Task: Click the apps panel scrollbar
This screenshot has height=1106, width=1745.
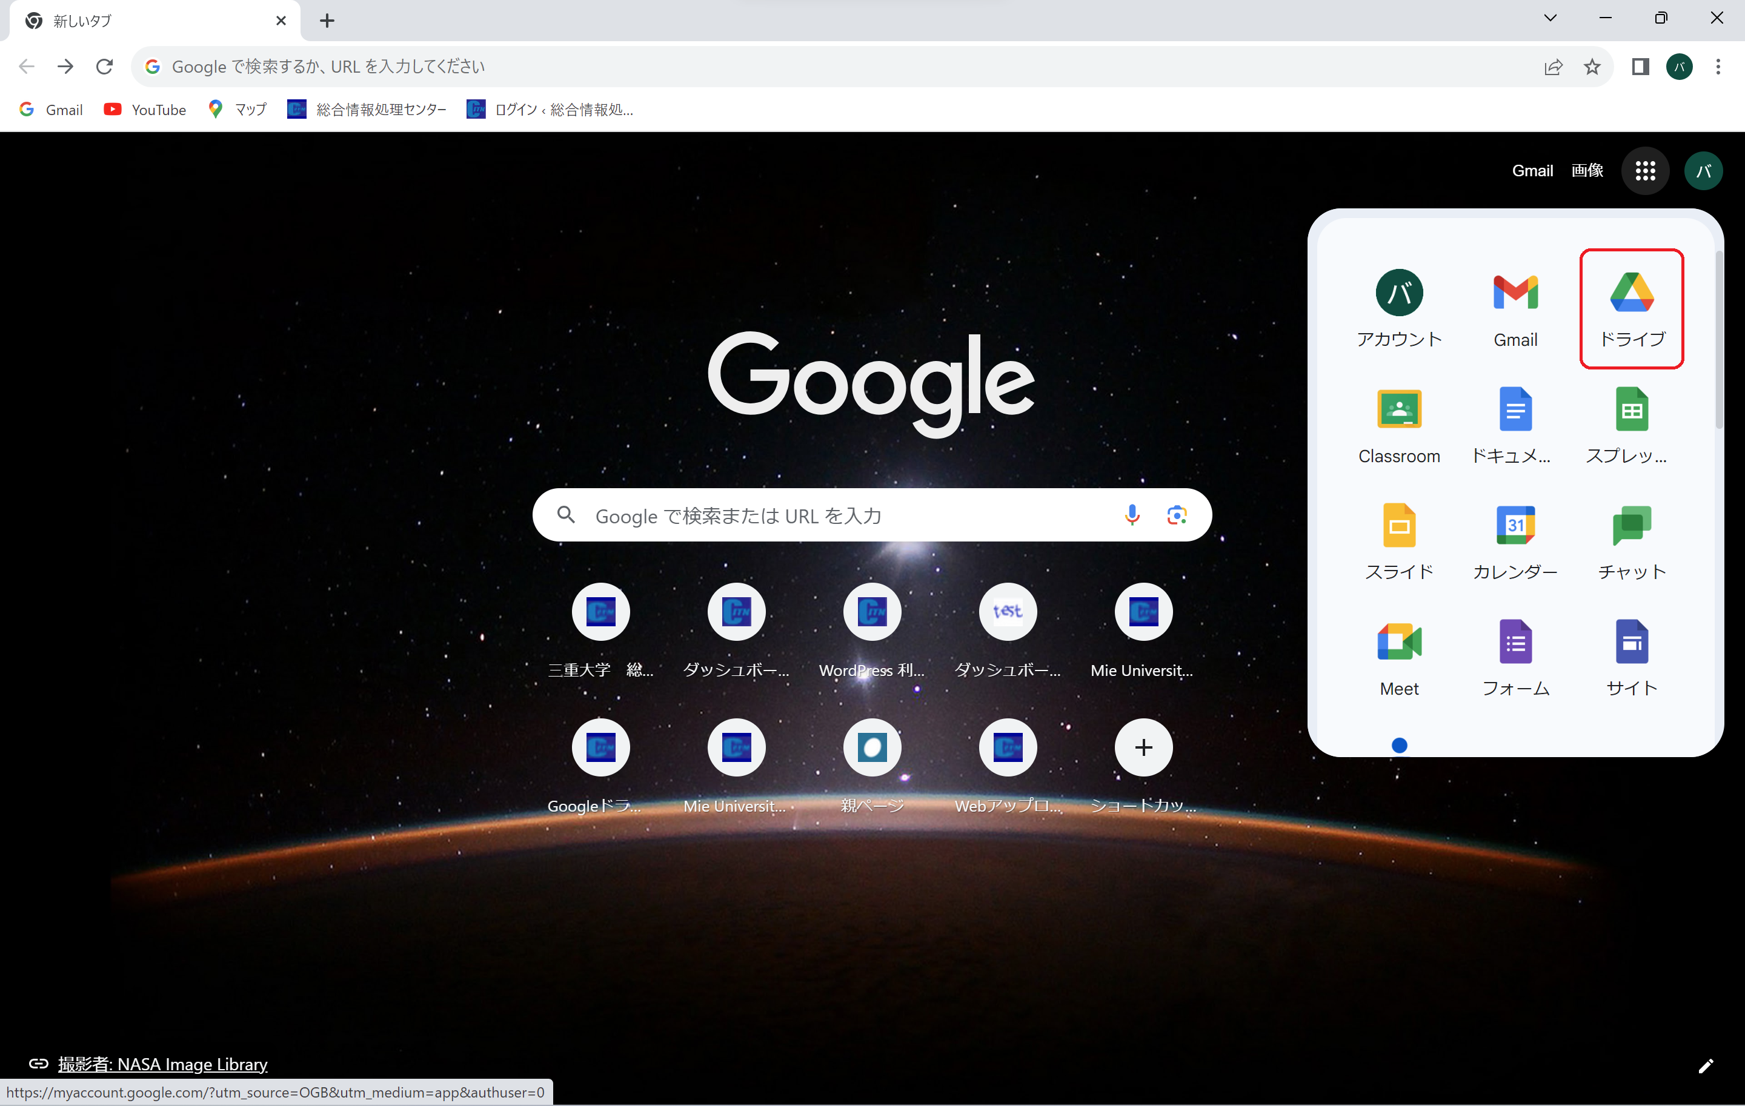Action: point(1718,340)
